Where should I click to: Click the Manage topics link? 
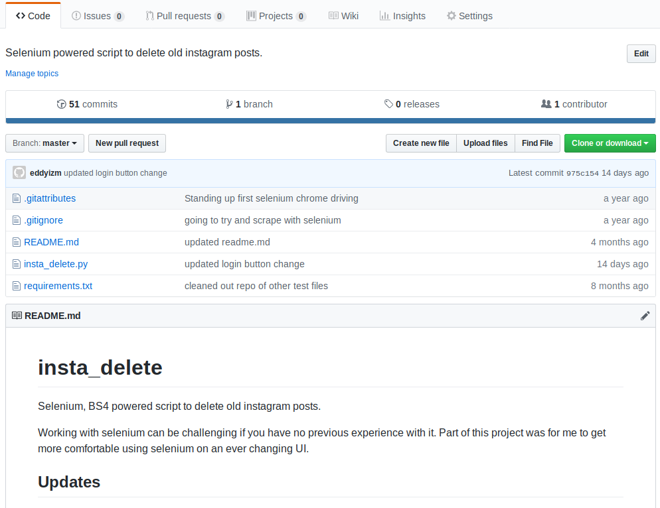[32, 74]
